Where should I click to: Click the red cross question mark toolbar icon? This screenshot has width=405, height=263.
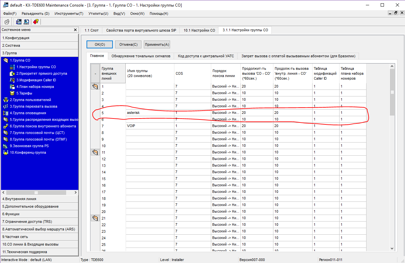pyautogui.click(x=36, y=22)
